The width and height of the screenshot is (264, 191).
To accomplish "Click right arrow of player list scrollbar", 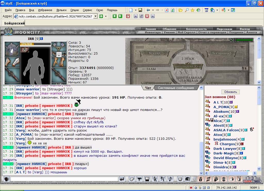I will coord(254,173).
